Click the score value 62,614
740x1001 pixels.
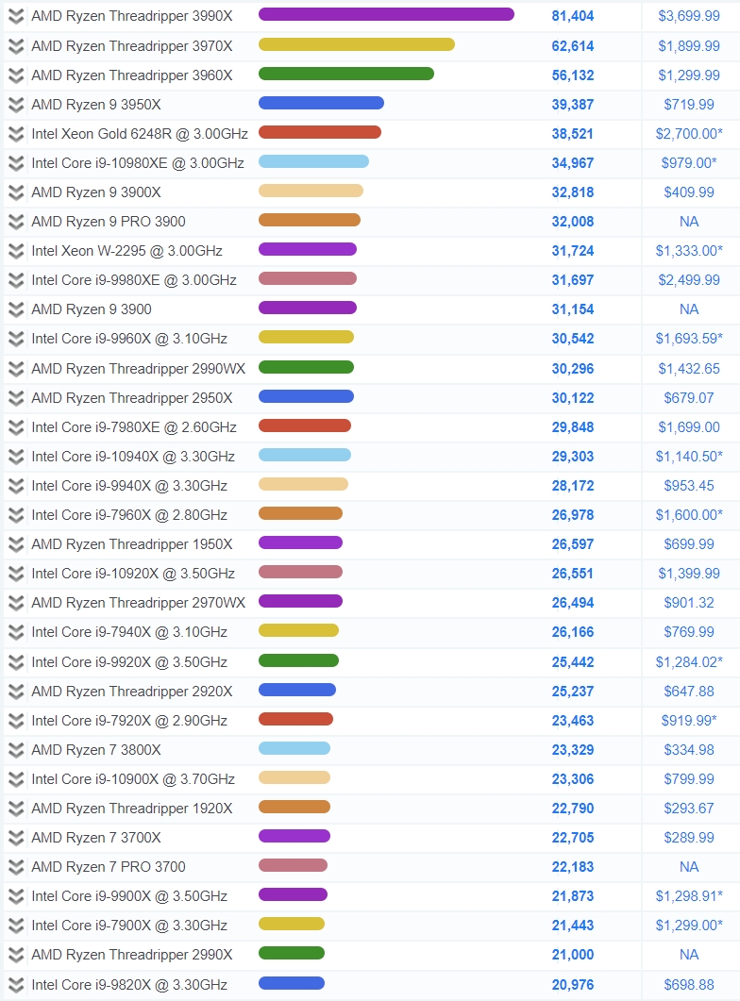tap(573, 46)
